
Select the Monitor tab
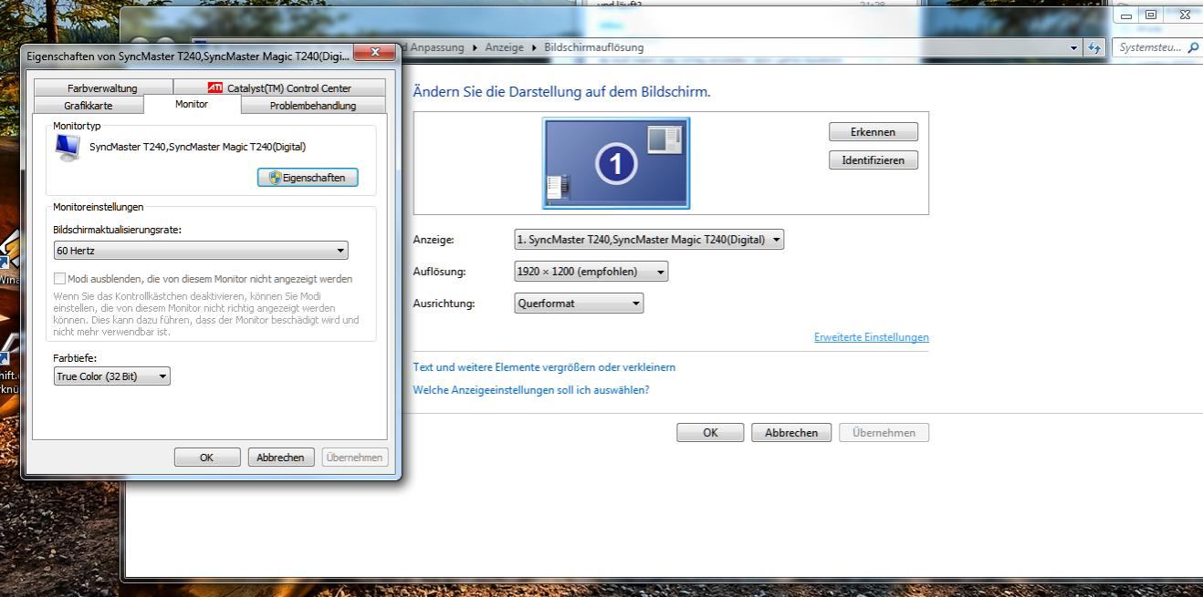[192, 104]
